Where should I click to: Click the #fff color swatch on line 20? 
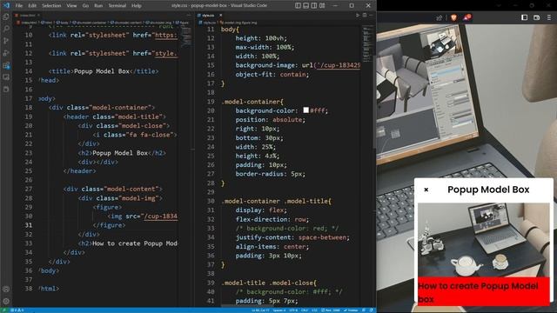tap(305, 110)
